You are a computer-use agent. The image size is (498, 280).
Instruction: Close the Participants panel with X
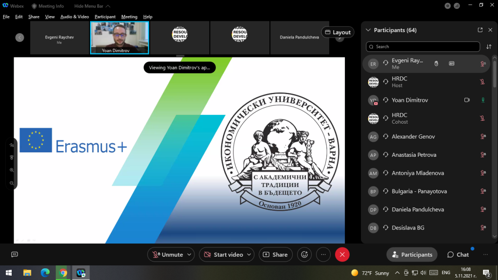point(490,30)
